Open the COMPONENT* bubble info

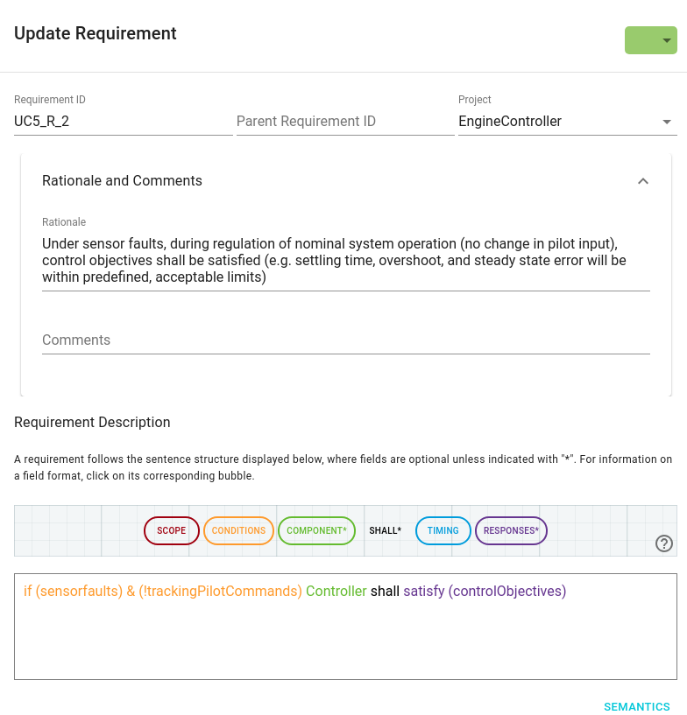pyautogui.click(x=316, y=530)
